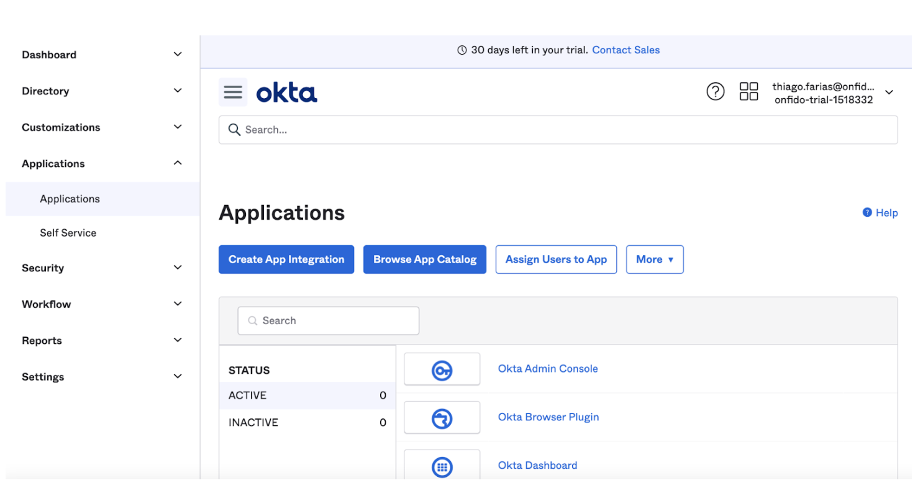Screen dimensions: 923x488
Task: Filter by ACTIVE status
Action: click(x=307, y=395)
